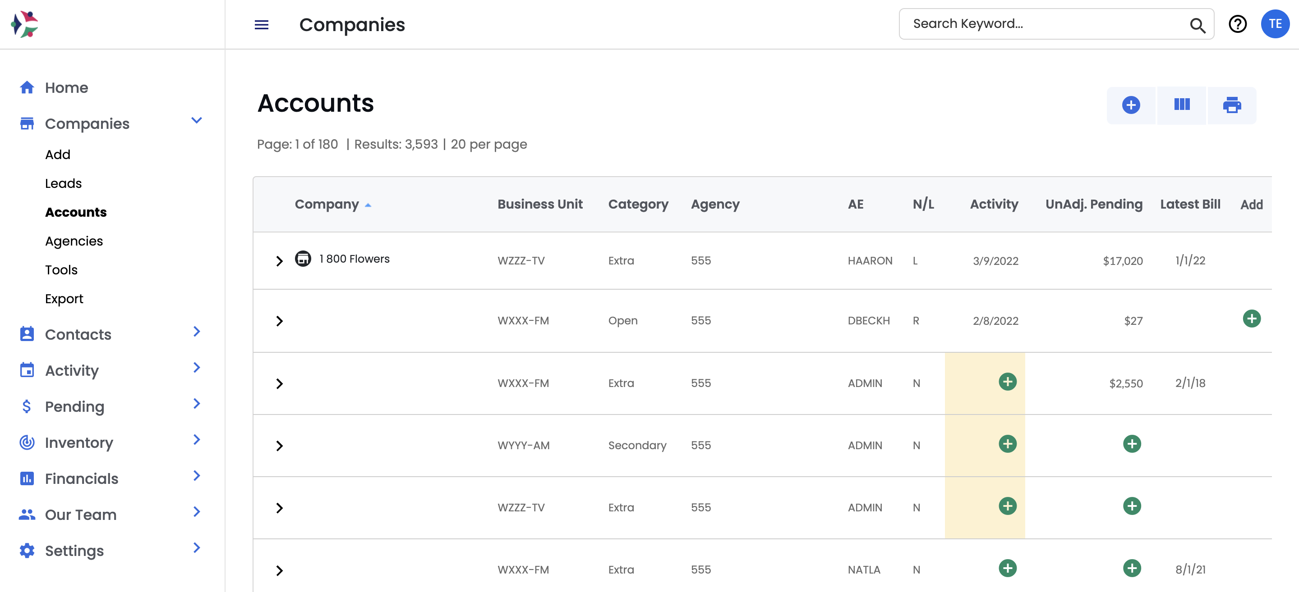Open the column chooser icon
This screenshot has width=1299, height=592.
(x=1182, y=105)
